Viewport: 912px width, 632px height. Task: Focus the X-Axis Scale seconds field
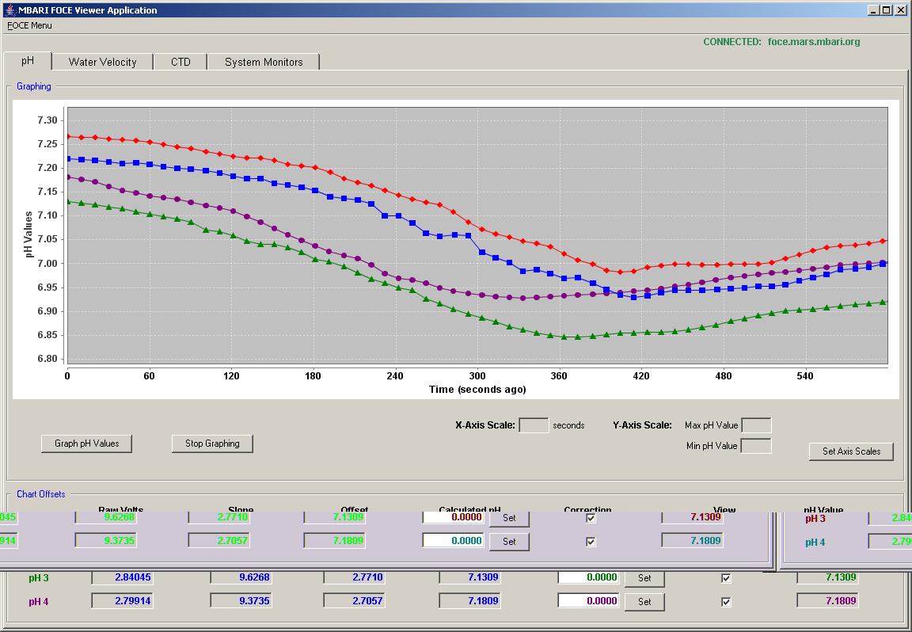click(534, 425)
